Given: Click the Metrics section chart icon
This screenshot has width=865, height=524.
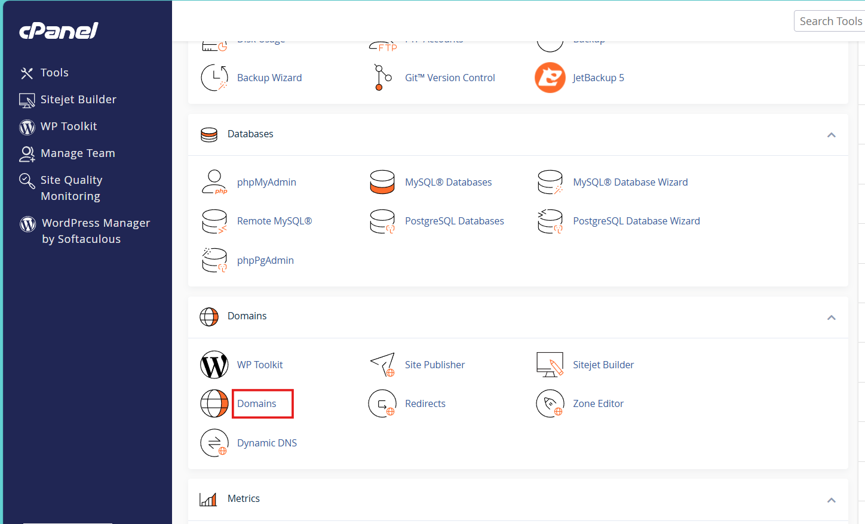Looking at the screenshot, I should tap(208, 500).
